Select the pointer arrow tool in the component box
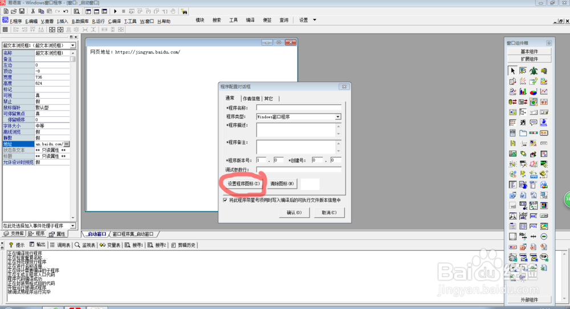This screenshot has width=570, height=309. pyautogui.click(x=512, y=71)
